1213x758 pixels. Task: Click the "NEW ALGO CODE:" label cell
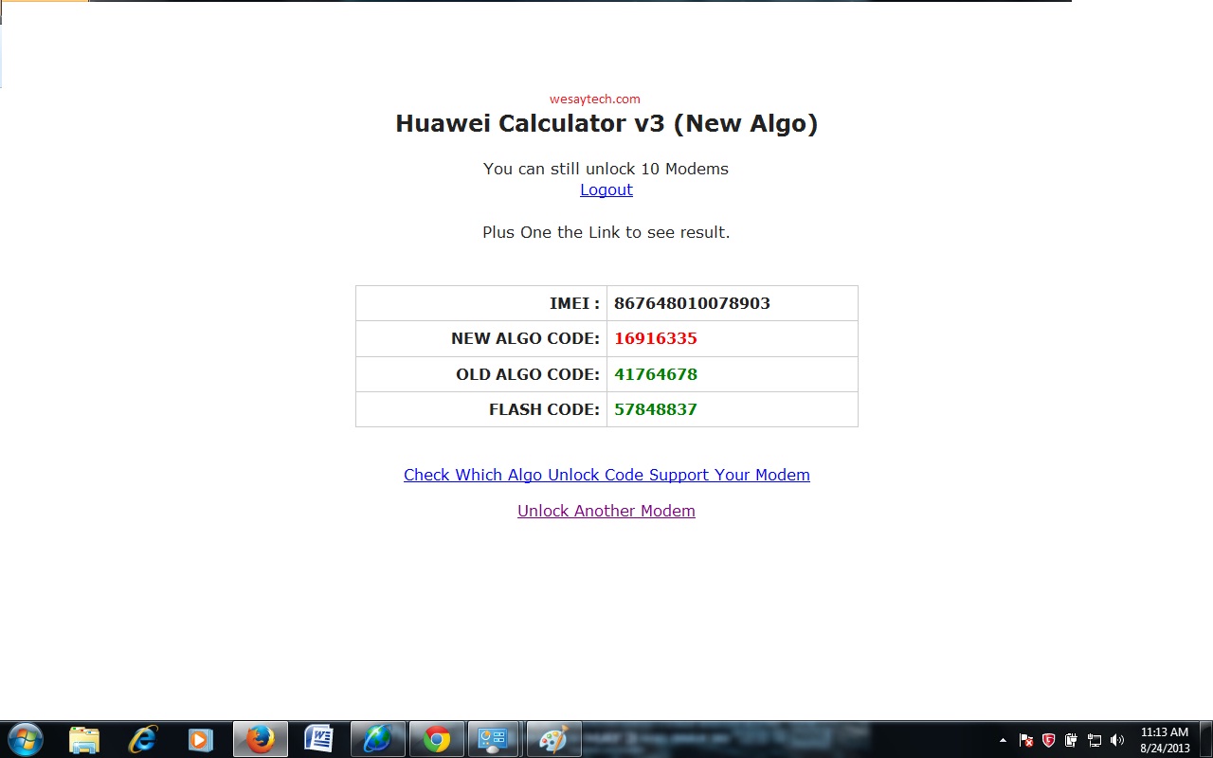tap(481, 338)
